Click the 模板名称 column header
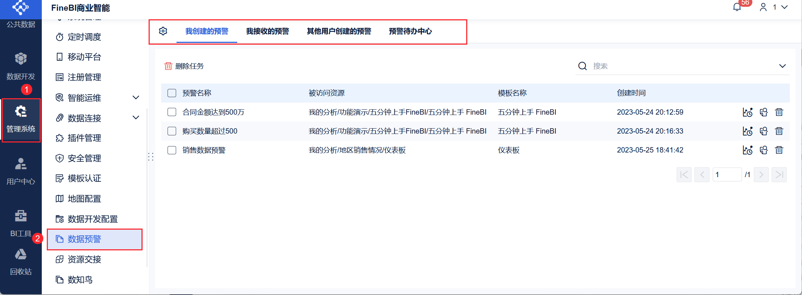This screenshot has height=295, width=802. point(512,93)
